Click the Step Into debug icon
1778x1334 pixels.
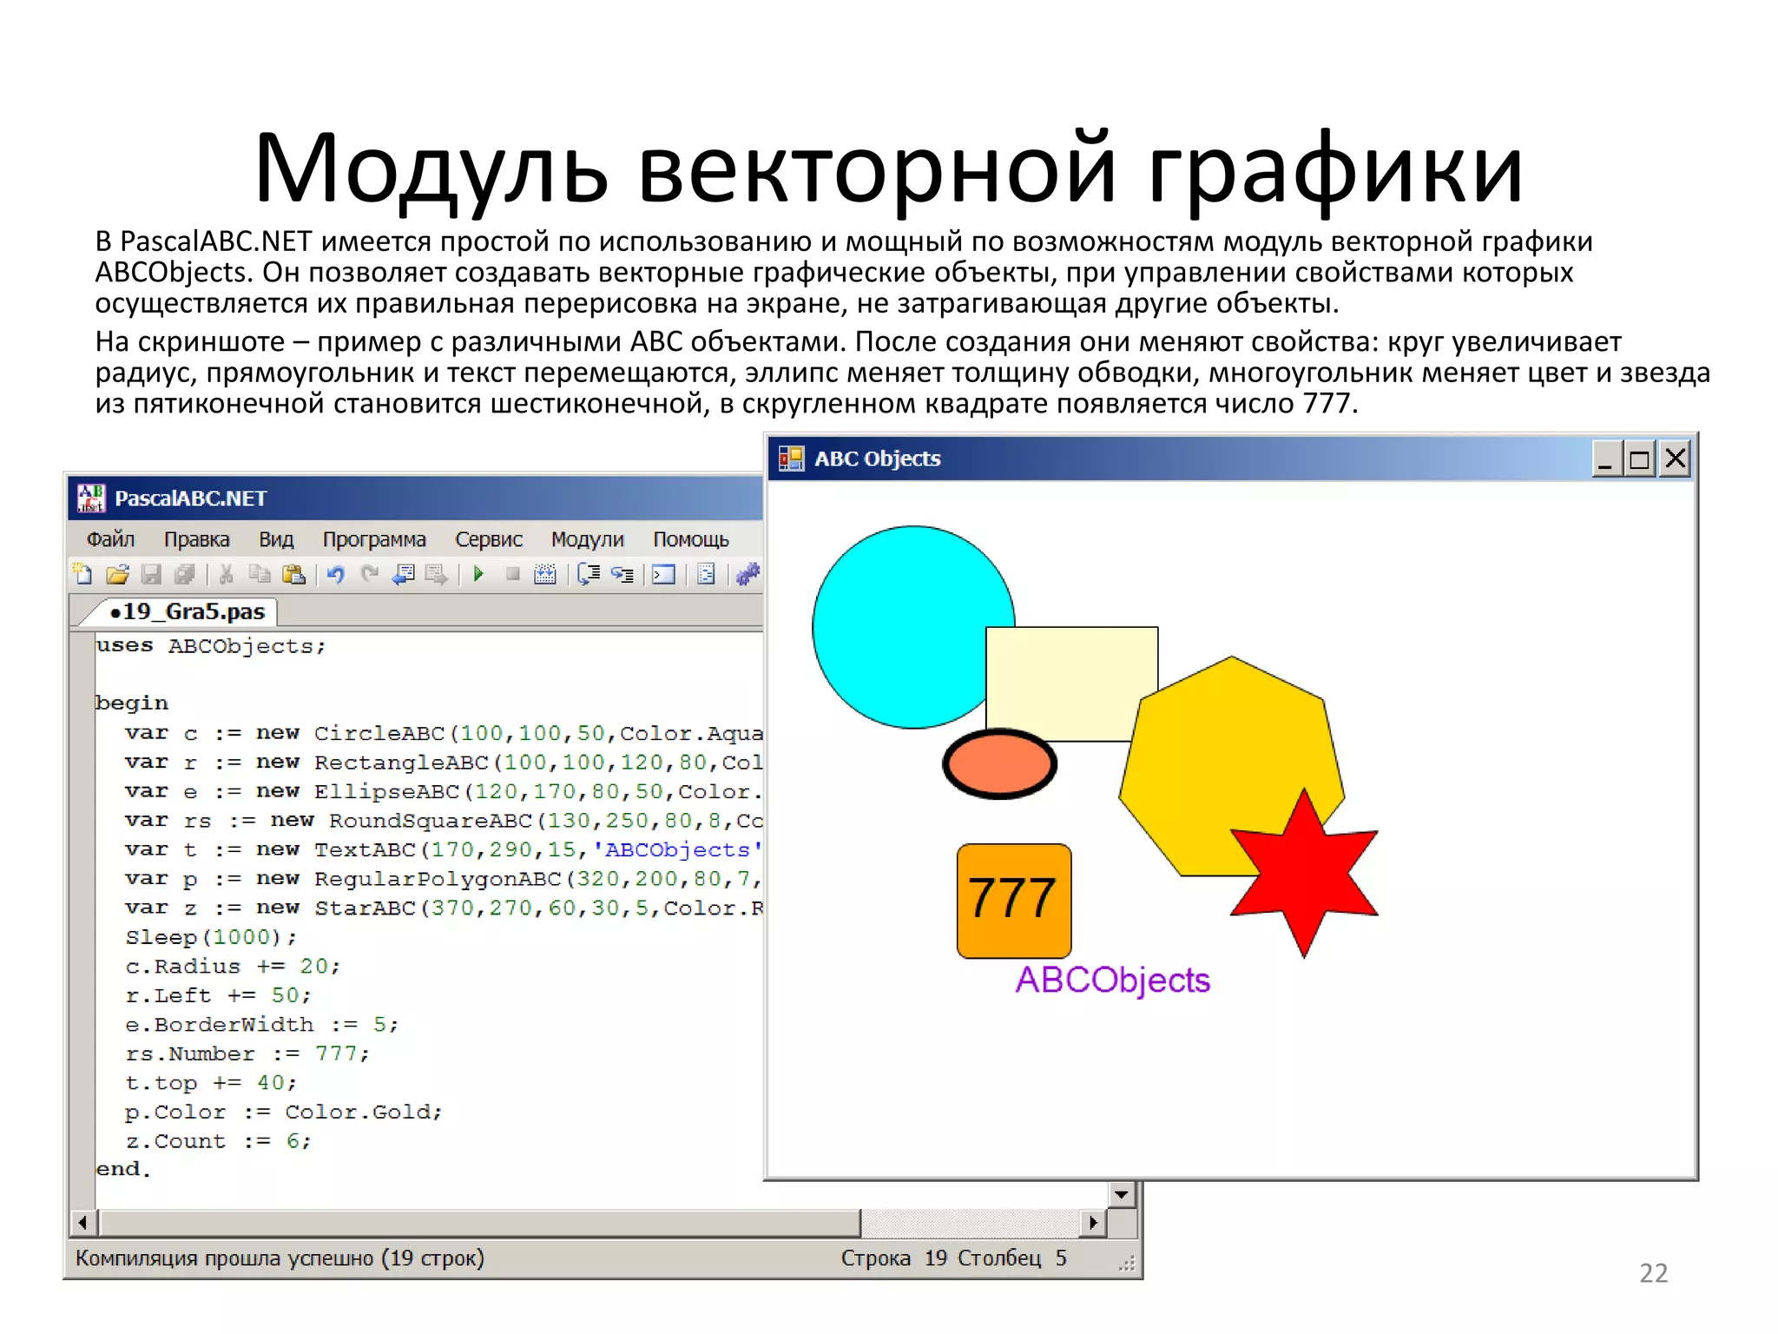pos(622,574)
